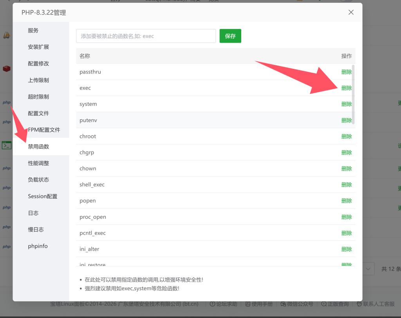The width and height of the screenshot is (401, 318).
Task: Open the 配置文件 tab
Action: [x=38, y=113]
